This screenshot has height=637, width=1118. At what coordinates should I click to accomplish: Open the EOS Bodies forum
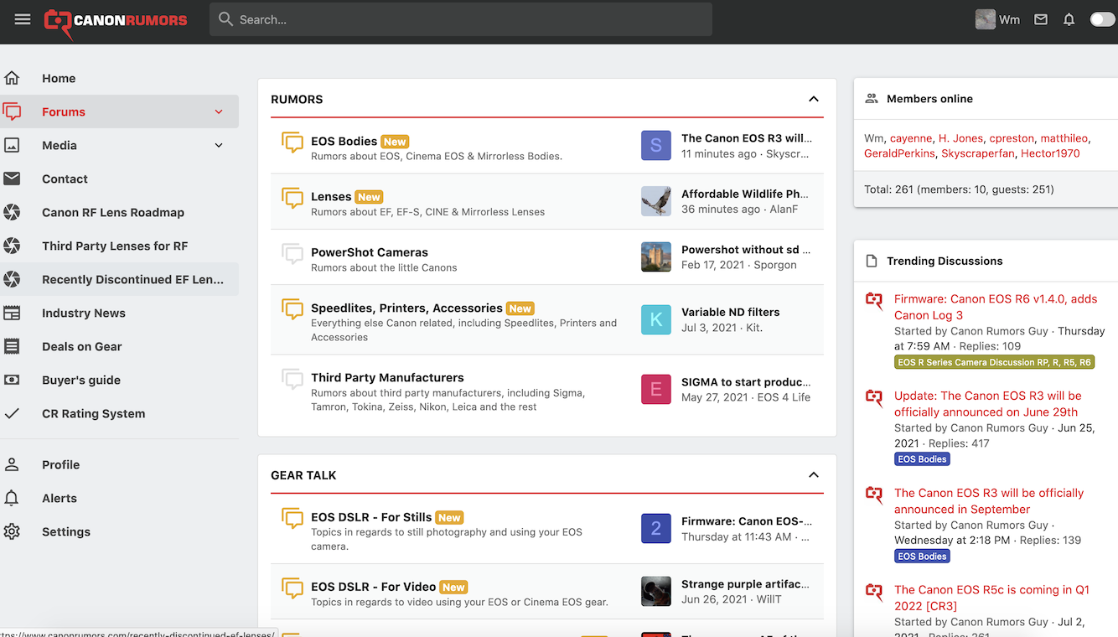(x=344, y=141)
